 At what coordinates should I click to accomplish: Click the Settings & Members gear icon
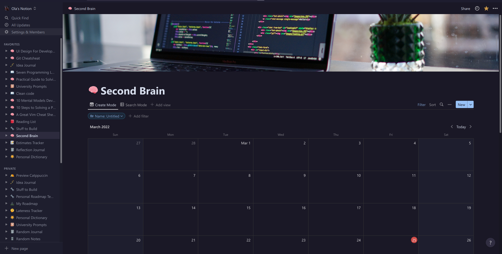click(x=7, y=32)
